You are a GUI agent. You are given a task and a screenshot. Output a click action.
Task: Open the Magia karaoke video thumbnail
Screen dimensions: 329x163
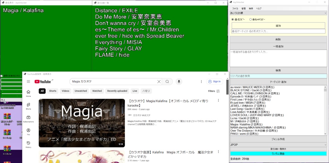click(x=82, y=123)
